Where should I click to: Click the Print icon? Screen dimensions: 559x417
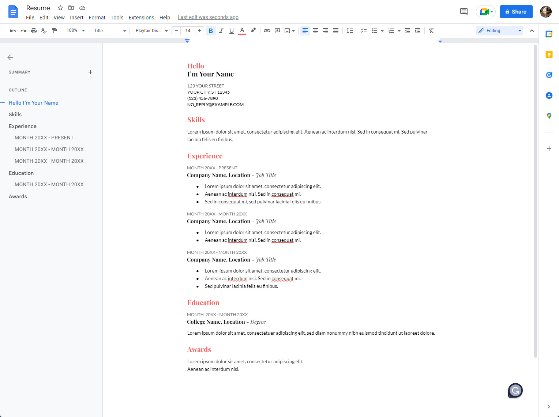[x=34, y=31]
